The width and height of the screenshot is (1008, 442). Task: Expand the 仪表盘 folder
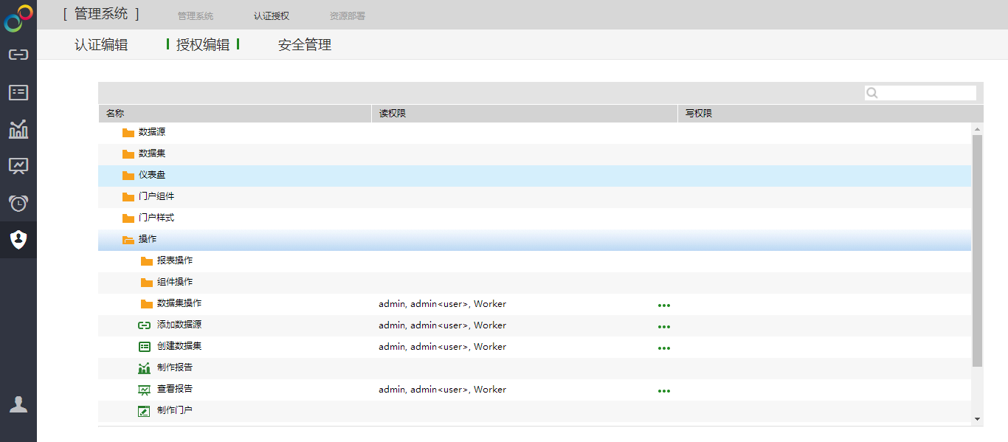pyautogui.click(x=128, y=176)
